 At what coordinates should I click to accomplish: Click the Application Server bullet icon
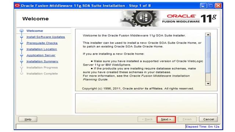pos(22,55)
